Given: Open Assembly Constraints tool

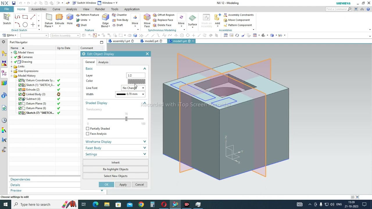Looking at the screenshot, I should 238,15.
